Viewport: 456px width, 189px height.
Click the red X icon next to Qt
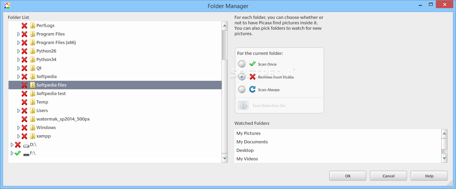24,68
